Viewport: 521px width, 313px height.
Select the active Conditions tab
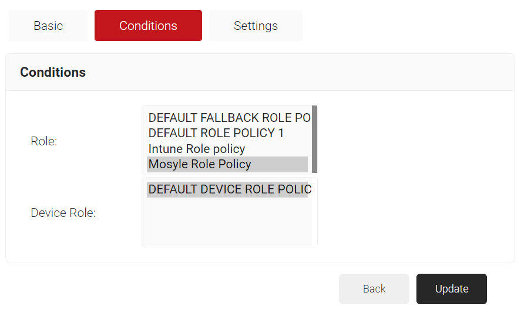pyautogui.click(x=148, y=26)
